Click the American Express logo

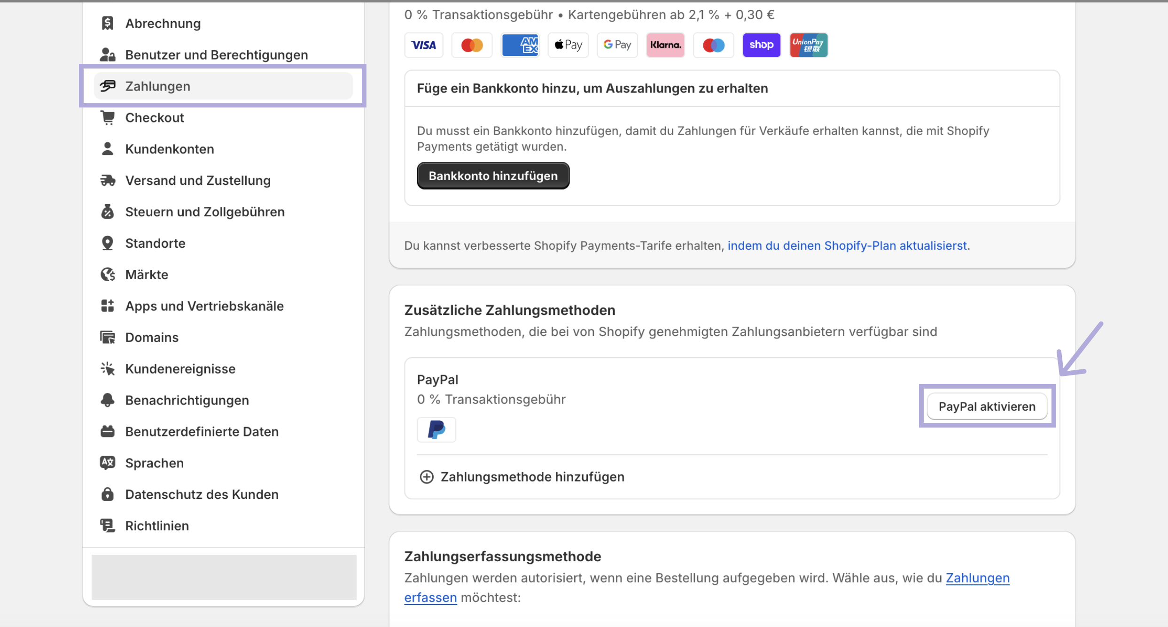click(520, 45)
